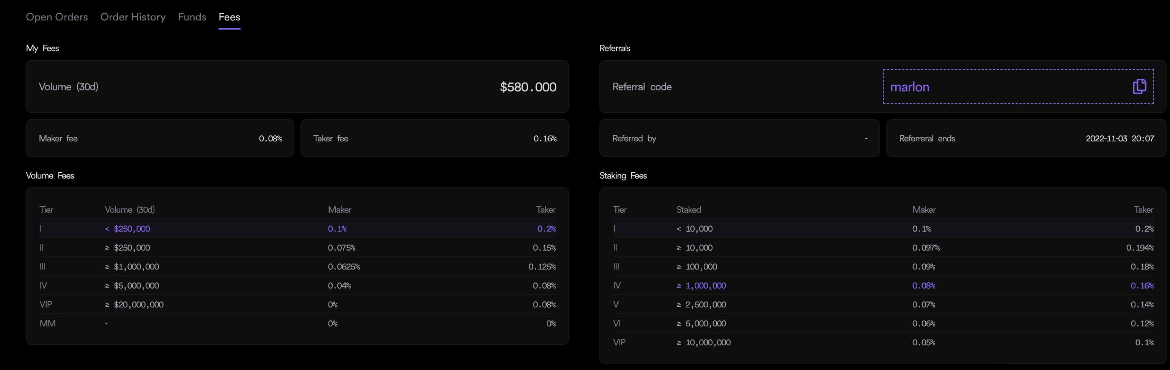The image size is (1170, 370).
Task: Select Volume Fees tier I row
Action: point(297,228)
